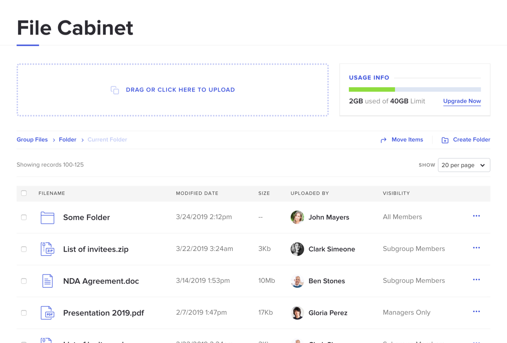Click the ZIP file icon for List of invitees
The height and width of the screenshot is (343, 507).
(47, 249)
